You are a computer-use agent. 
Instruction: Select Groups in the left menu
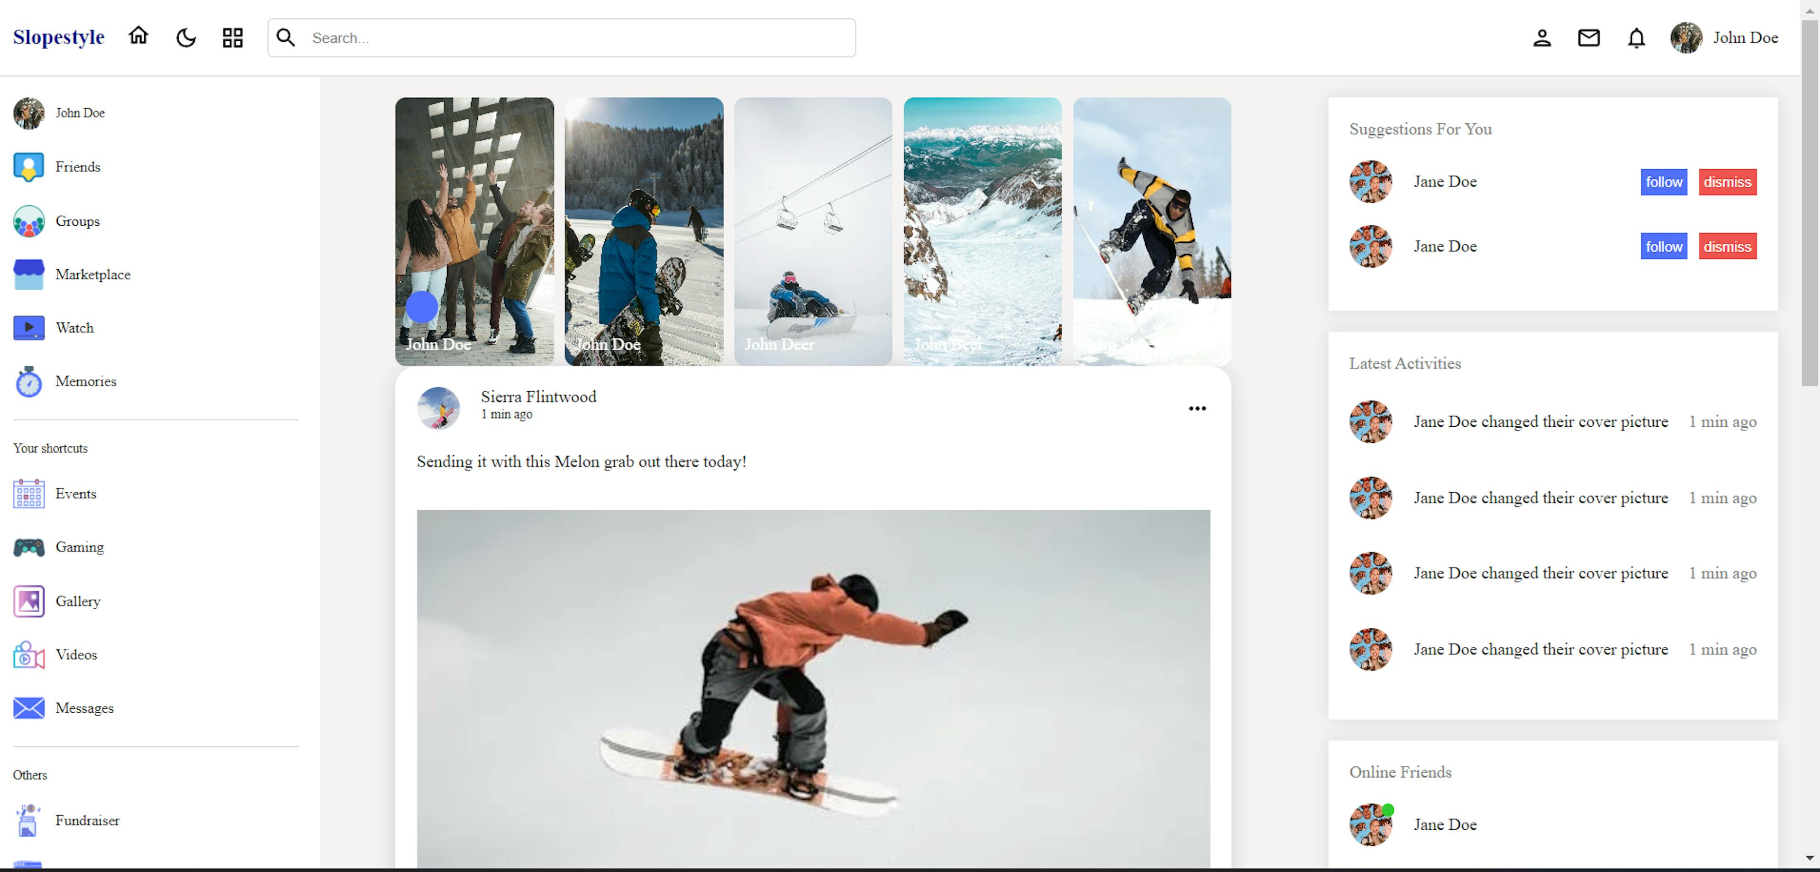77,221
